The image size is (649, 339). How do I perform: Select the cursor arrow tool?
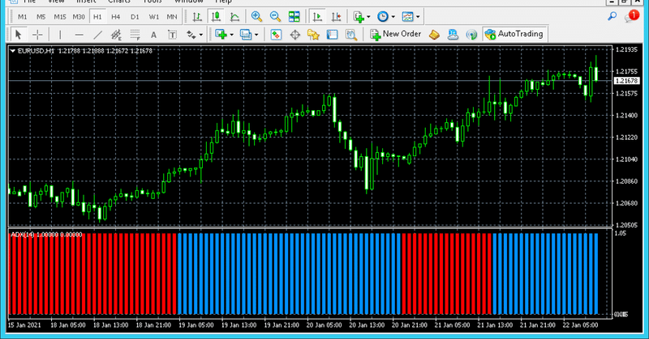[18, 34]
